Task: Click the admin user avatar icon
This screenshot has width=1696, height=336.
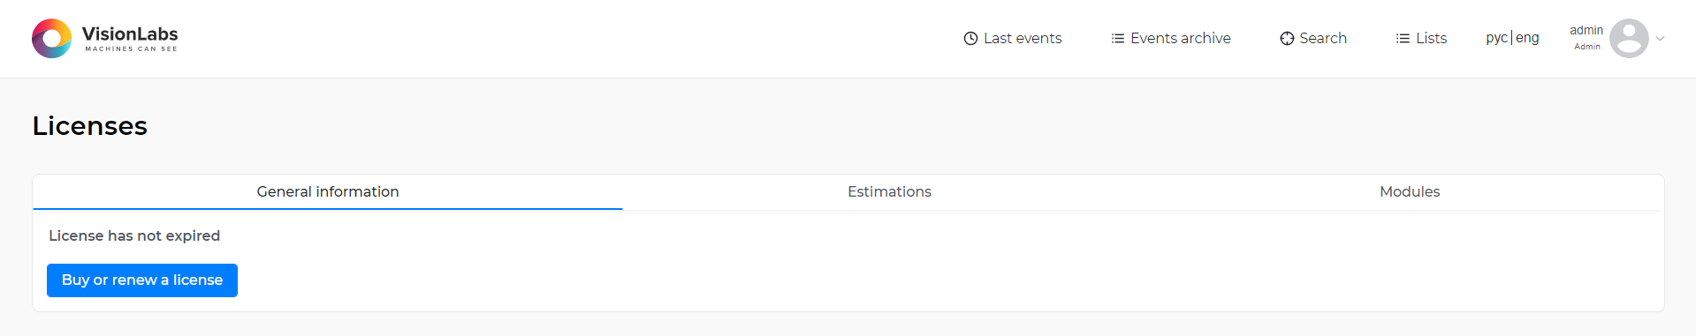Action: click(1629, 38)
